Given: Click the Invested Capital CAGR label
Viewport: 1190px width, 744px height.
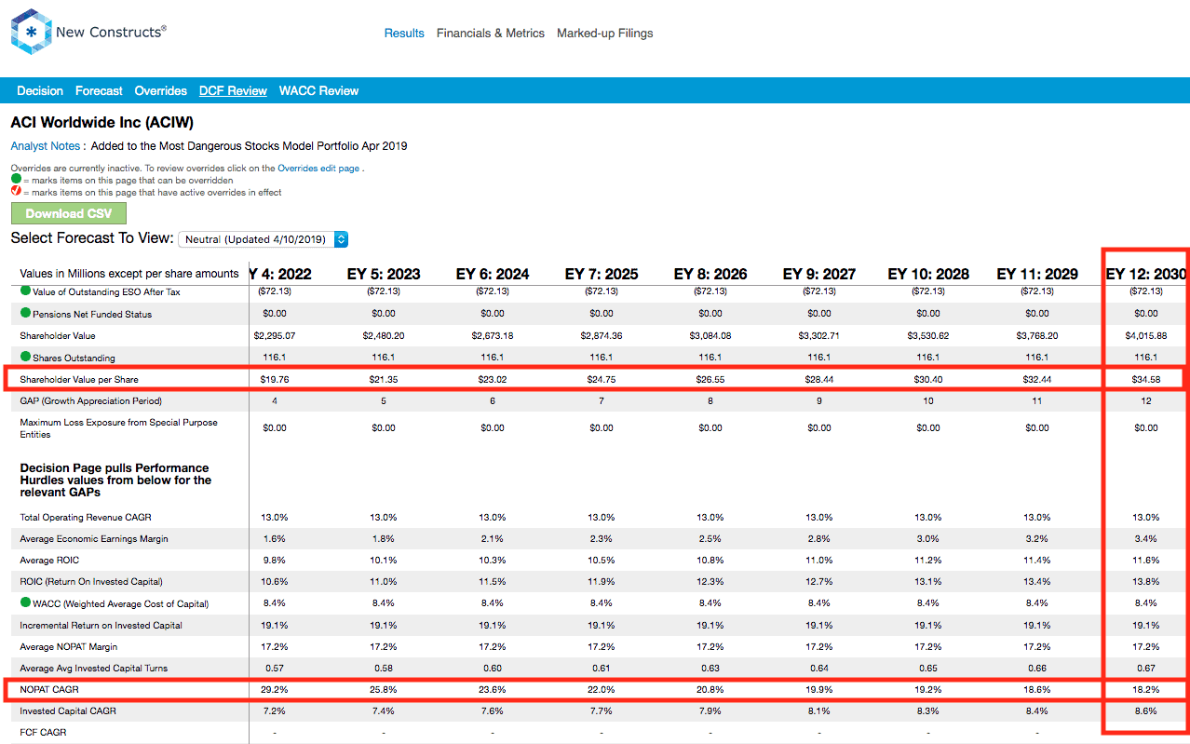Looking at the screenshot, I should (66, 711).
